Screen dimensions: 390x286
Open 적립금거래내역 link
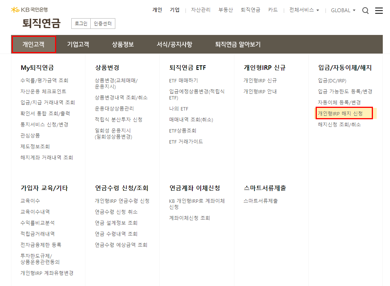38,234
